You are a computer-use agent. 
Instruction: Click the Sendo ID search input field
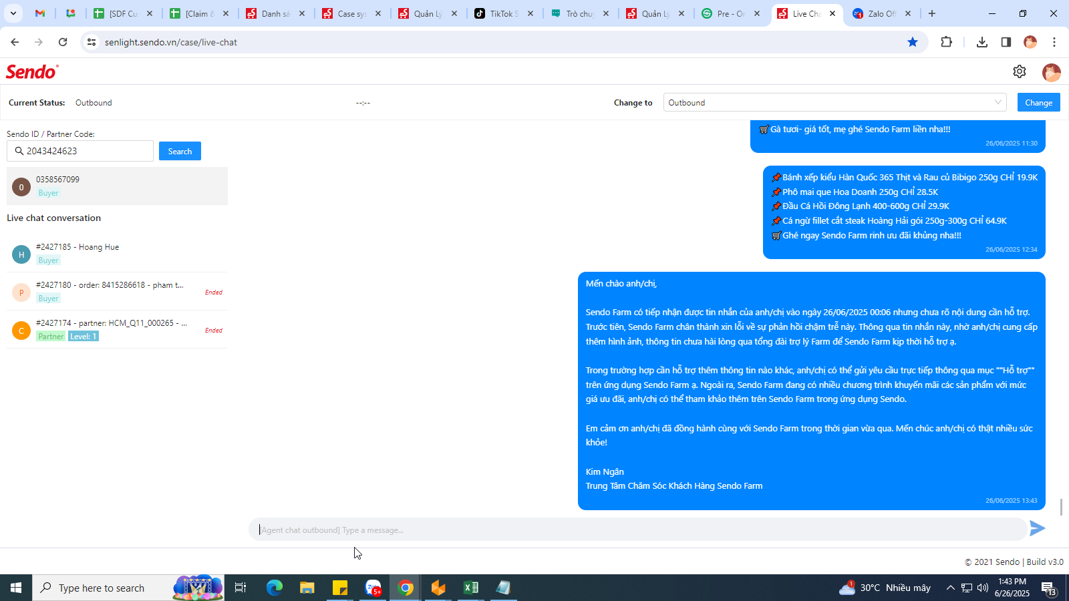click(x=80, y=151)
